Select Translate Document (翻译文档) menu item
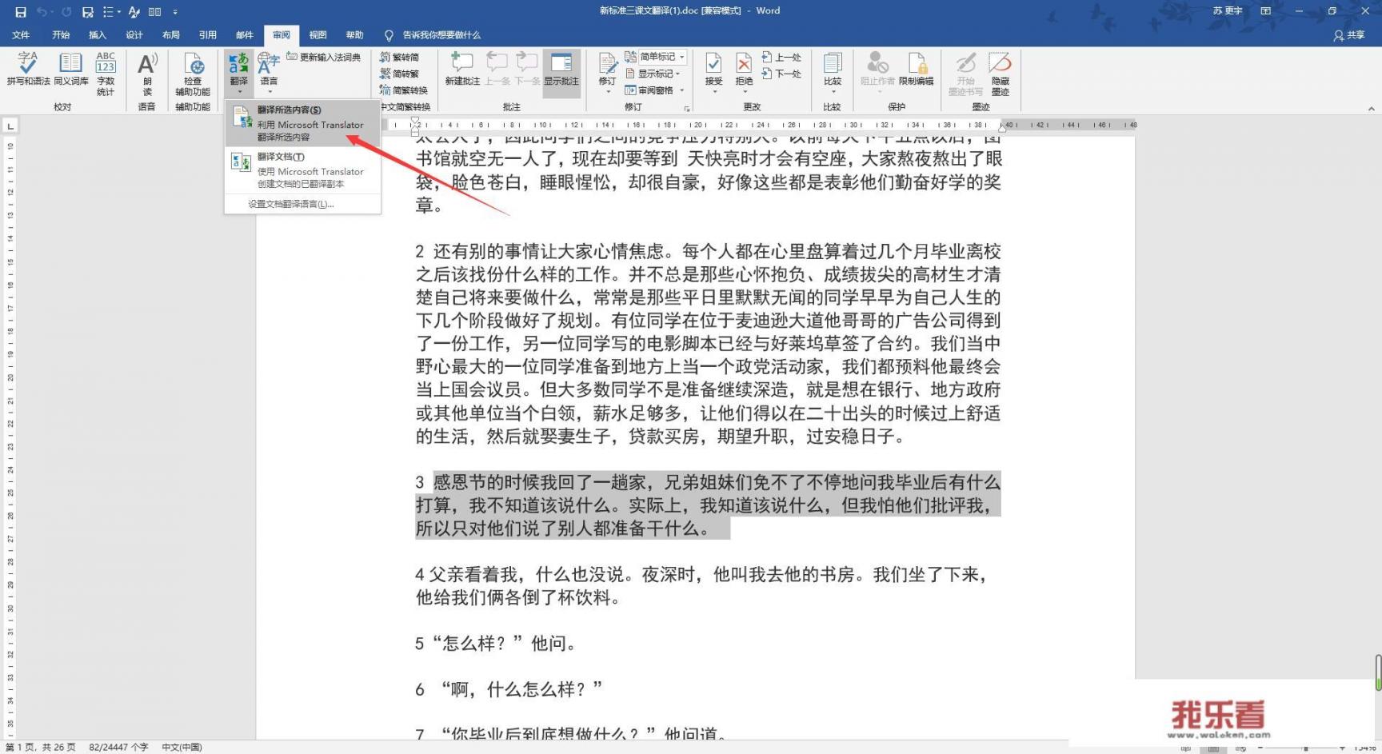The image size is (1382, 754). 302,170
